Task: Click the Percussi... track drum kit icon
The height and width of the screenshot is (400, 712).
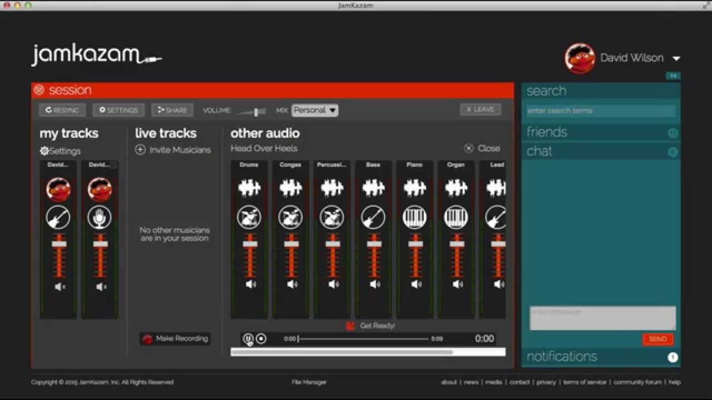Action: pyautogui.click(x=332, y=217)
